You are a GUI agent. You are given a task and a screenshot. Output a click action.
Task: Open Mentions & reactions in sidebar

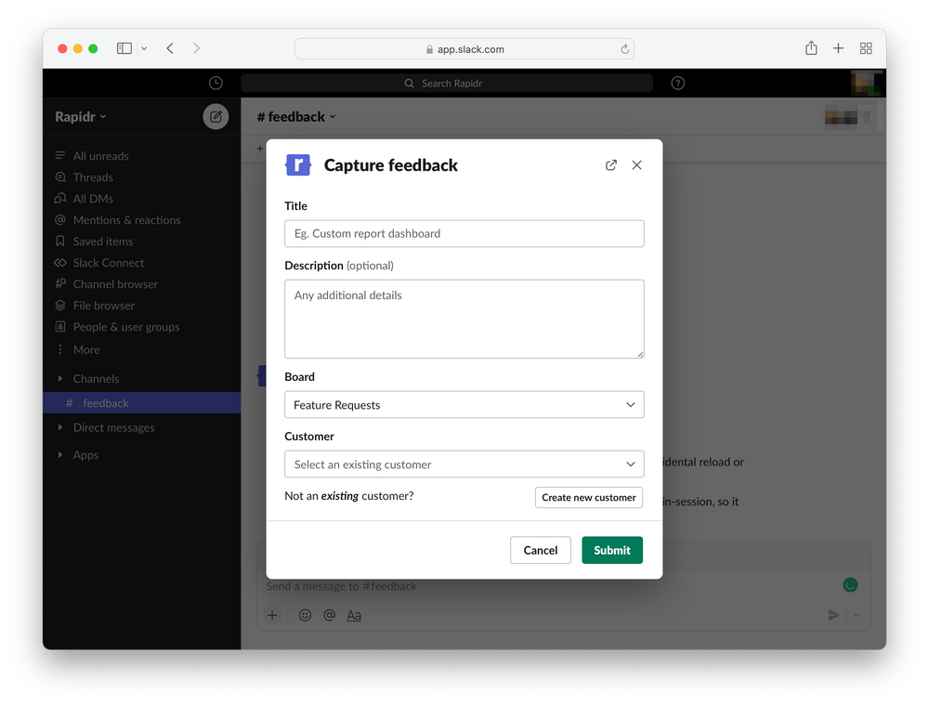126,220
